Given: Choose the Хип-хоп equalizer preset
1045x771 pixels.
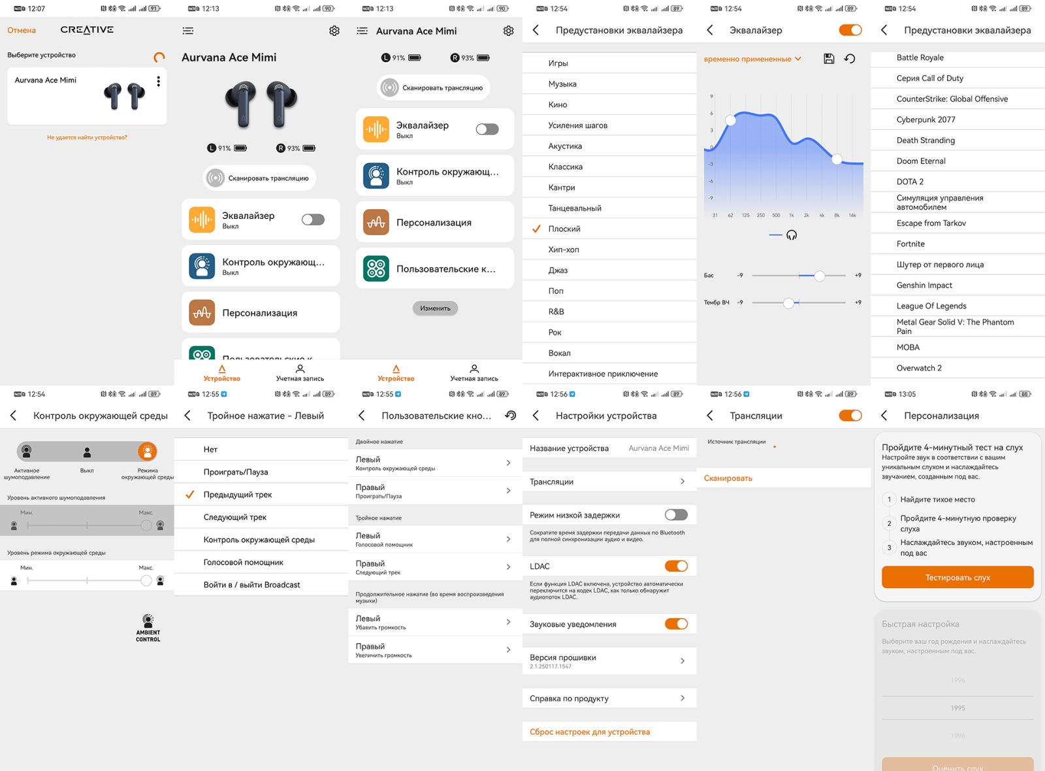Looking at the screenshot, I should 564,250.
